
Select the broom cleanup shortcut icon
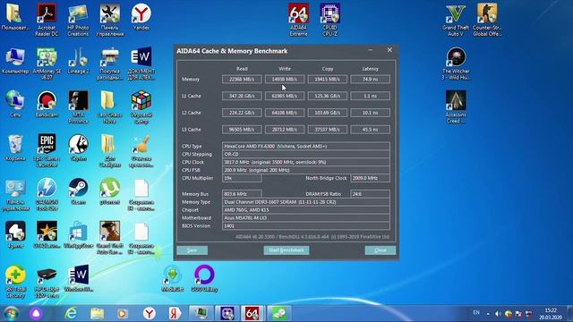point(141,150)
